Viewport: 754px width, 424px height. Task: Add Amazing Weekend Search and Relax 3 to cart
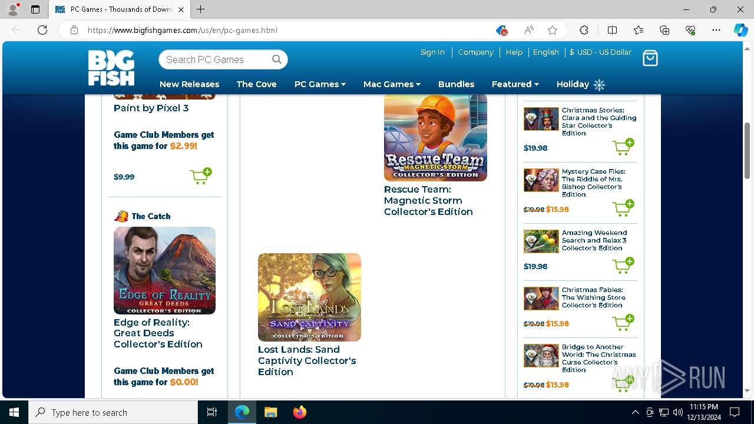coord(623,265)
